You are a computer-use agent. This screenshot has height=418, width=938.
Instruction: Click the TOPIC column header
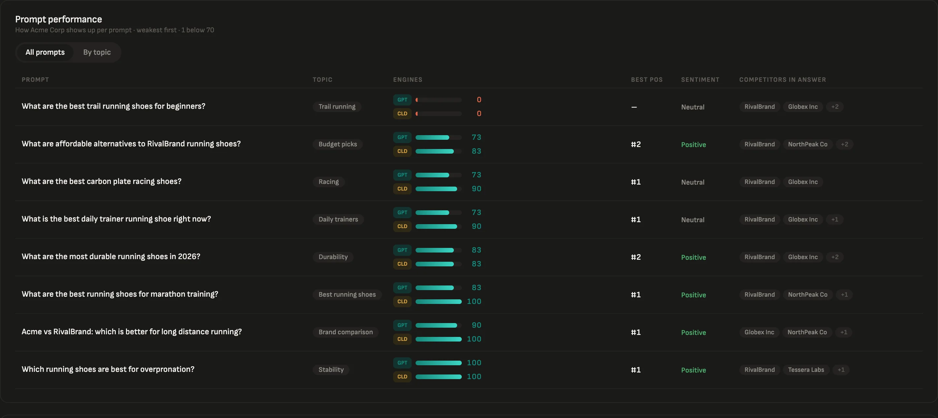[x=322, y=79]
